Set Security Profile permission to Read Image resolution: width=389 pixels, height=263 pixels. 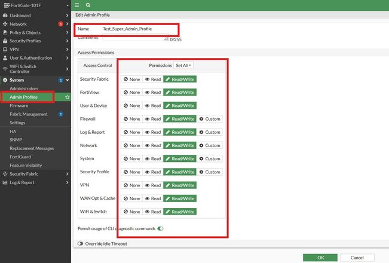(x=153, y=172)
